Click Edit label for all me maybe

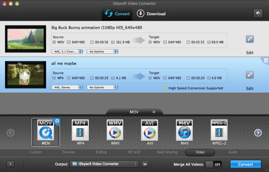point(250,88)
